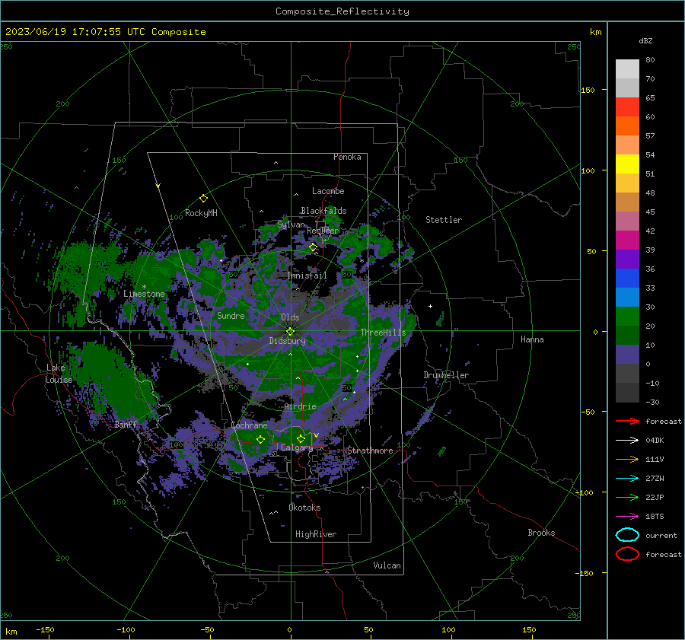Click the Vulcan city label

387,565
